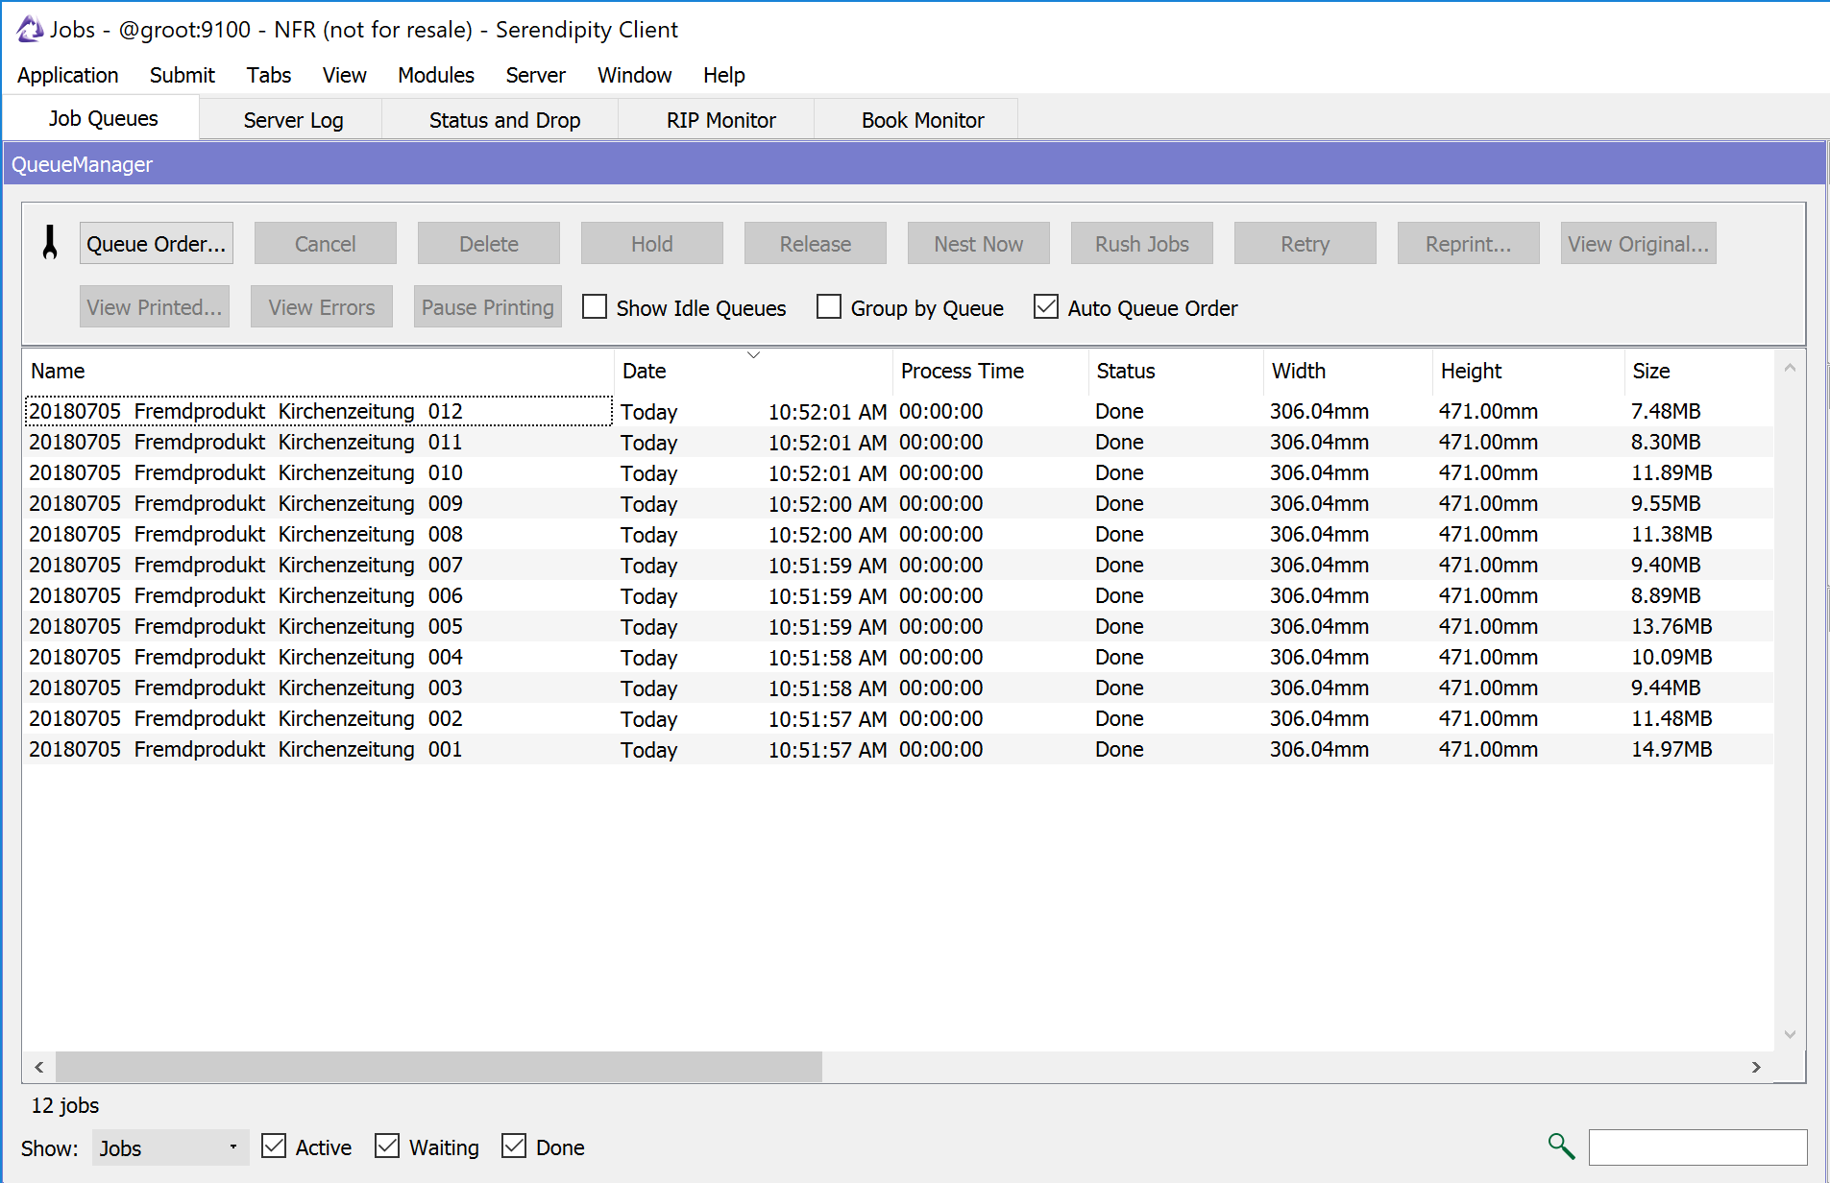
Task: Select job Kirchenzeitung 006
Action: click(898, 595)
